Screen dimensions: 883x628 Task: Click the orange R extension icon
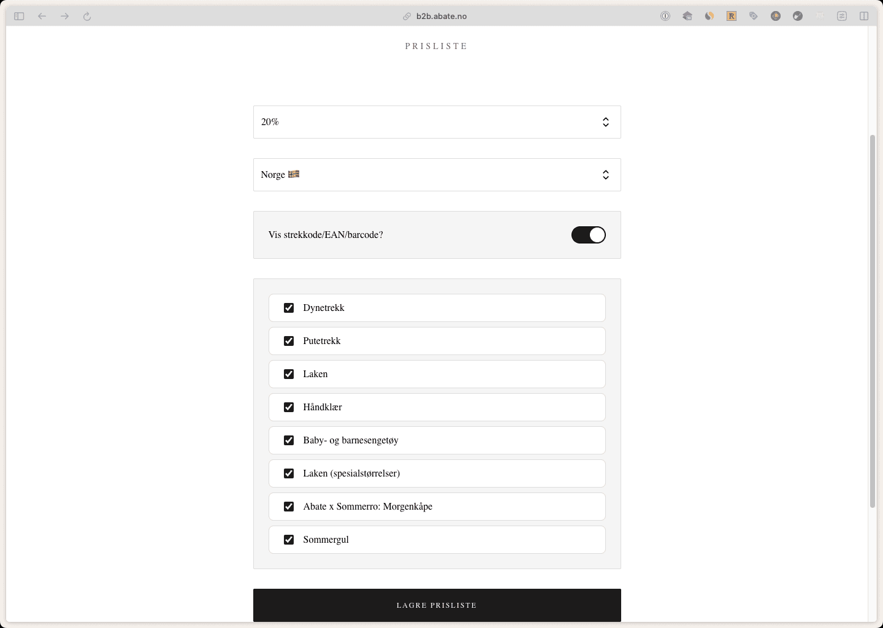[x=732, y=17]
